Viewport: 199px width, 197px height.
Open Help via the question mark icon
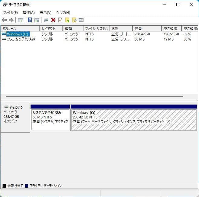[x=30, y=20]
